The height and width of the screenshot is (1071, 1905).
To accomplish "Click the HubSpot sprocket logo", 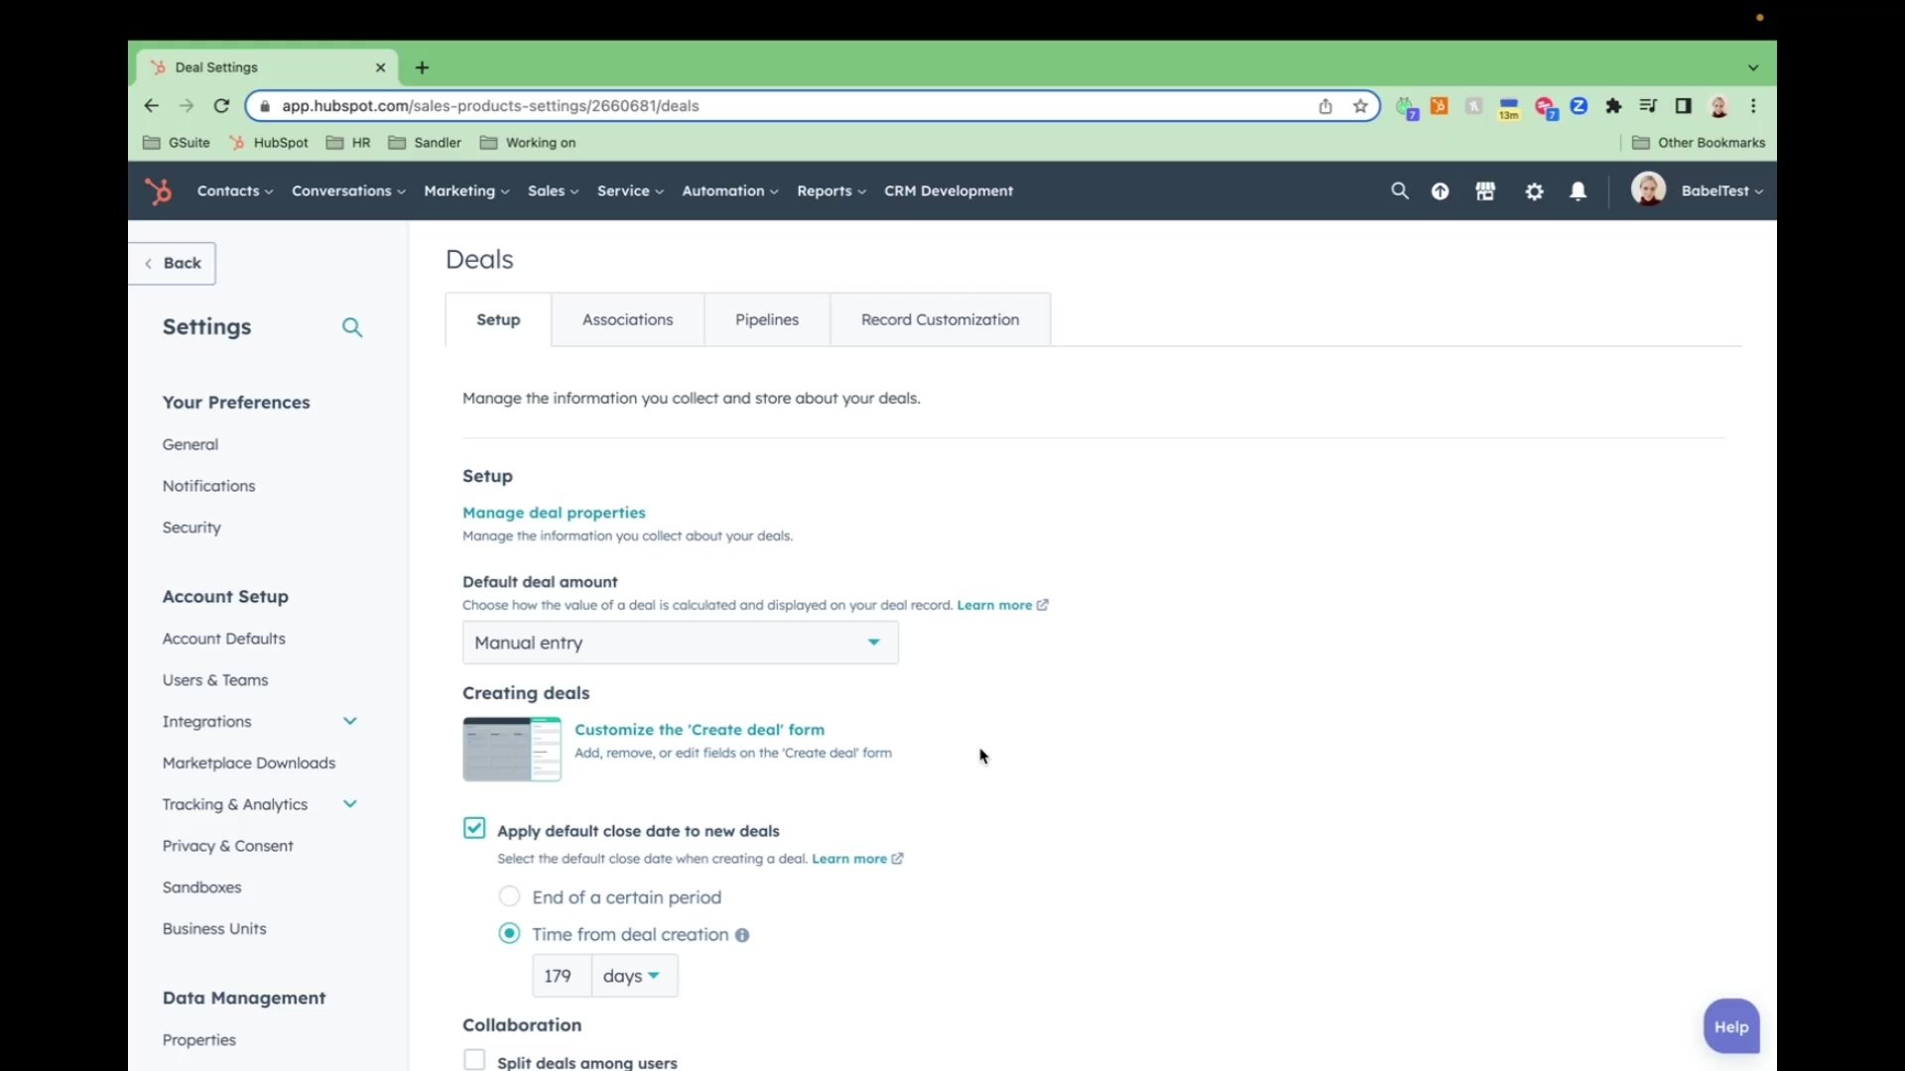I will (159, 190).
